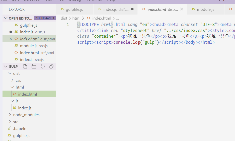
Task: Collapse the OPEN EDITORS section
Action: pos(6,18)
